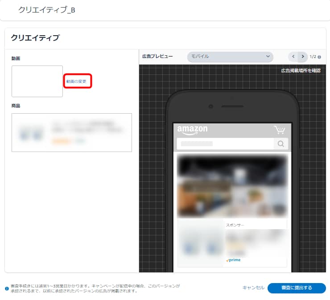The image size is (330, 300).
Task: Click the blurred video ad in the preview
Action: tap(232, 186)
